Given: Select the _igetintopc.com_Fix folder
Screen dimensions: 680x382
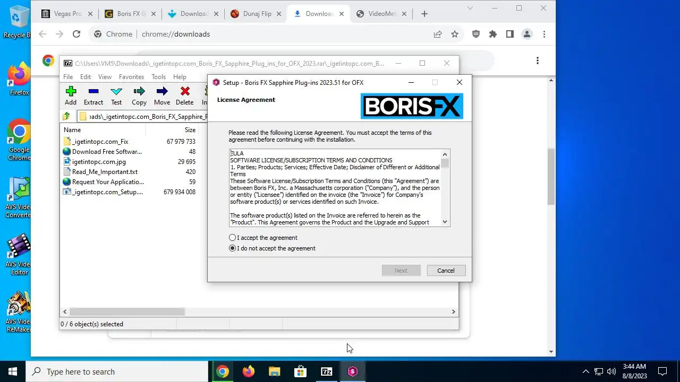Looking at the screenshot, I should (x=100, y=142).
